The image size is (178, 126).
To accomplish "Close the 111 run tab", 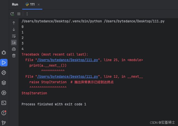I will [x=39, y=5].
